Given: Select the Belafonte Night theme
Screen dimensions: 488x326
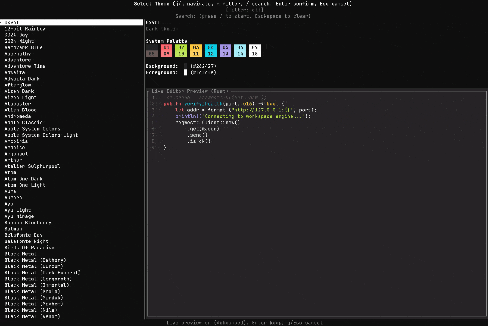Looking at the screenshot, I should (x=27, y=241).
